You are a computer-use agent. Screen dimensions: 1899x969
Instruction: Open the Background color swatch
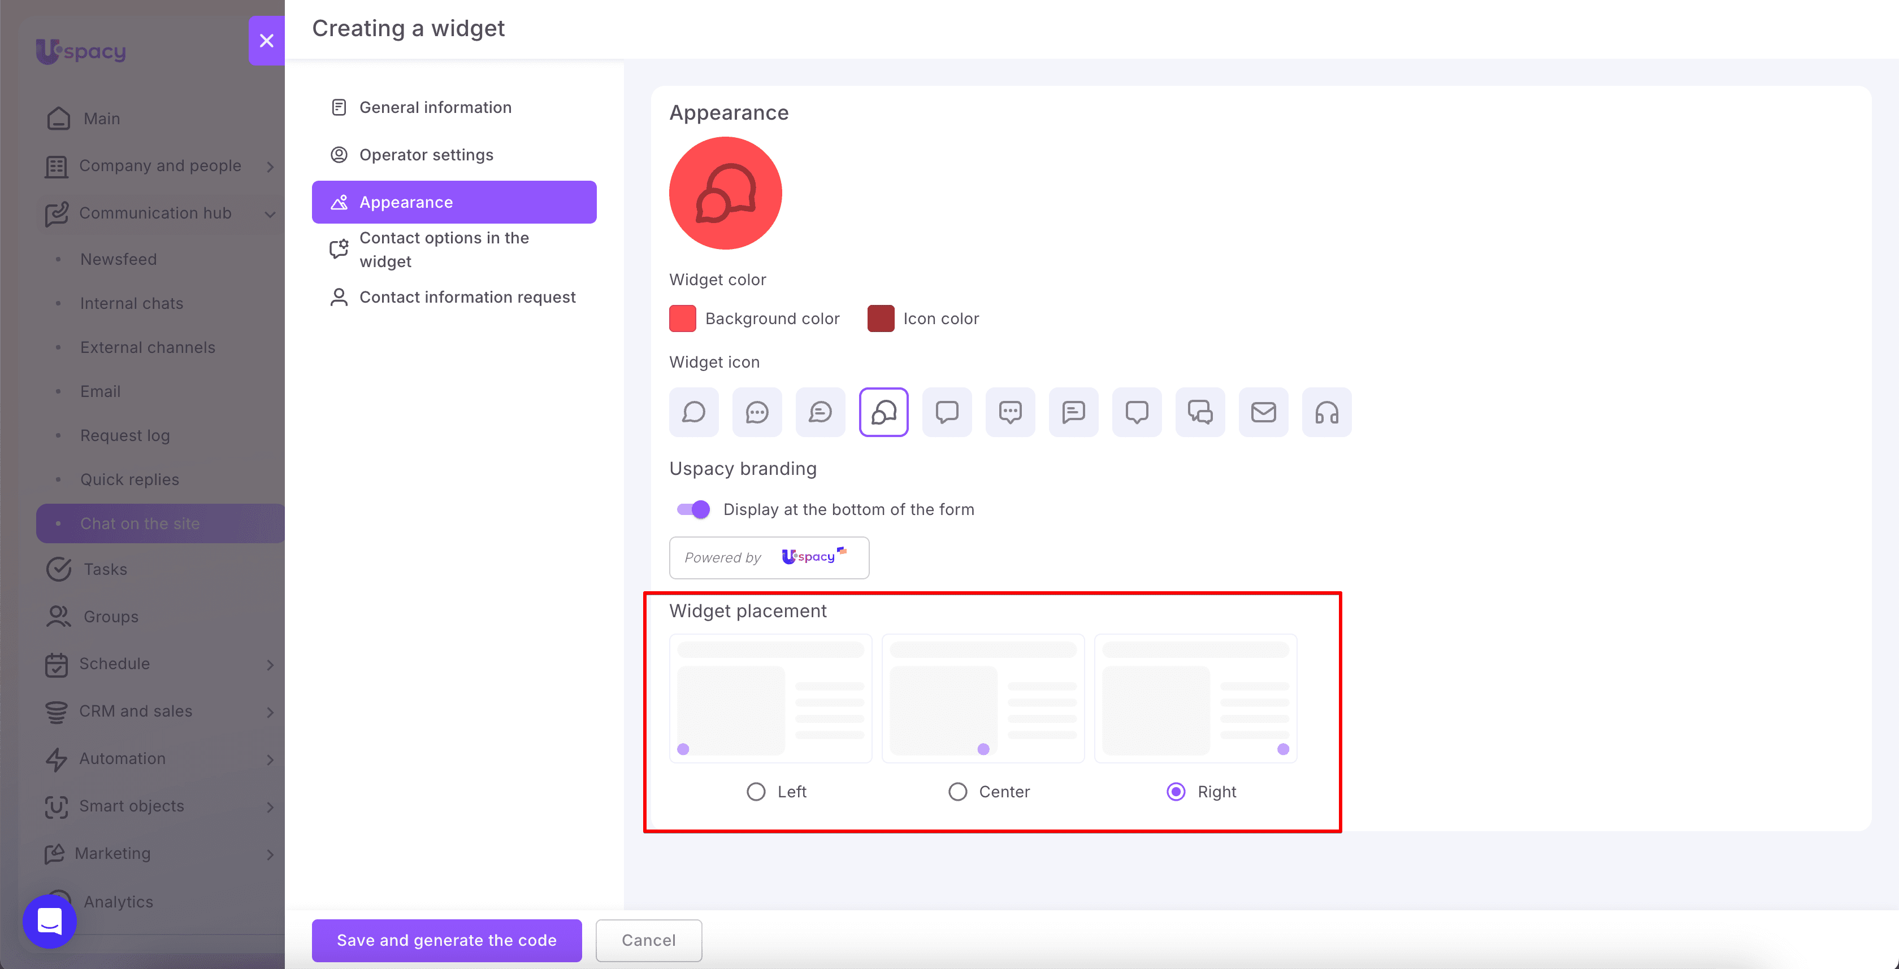[x=683, y=318]
